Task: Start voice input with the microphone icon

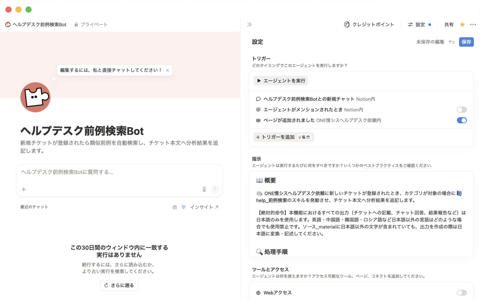Action: coord(204,189)
